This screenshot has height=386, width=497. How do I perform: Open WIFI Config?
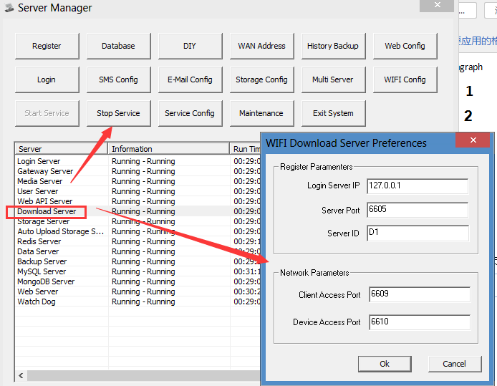405,79
